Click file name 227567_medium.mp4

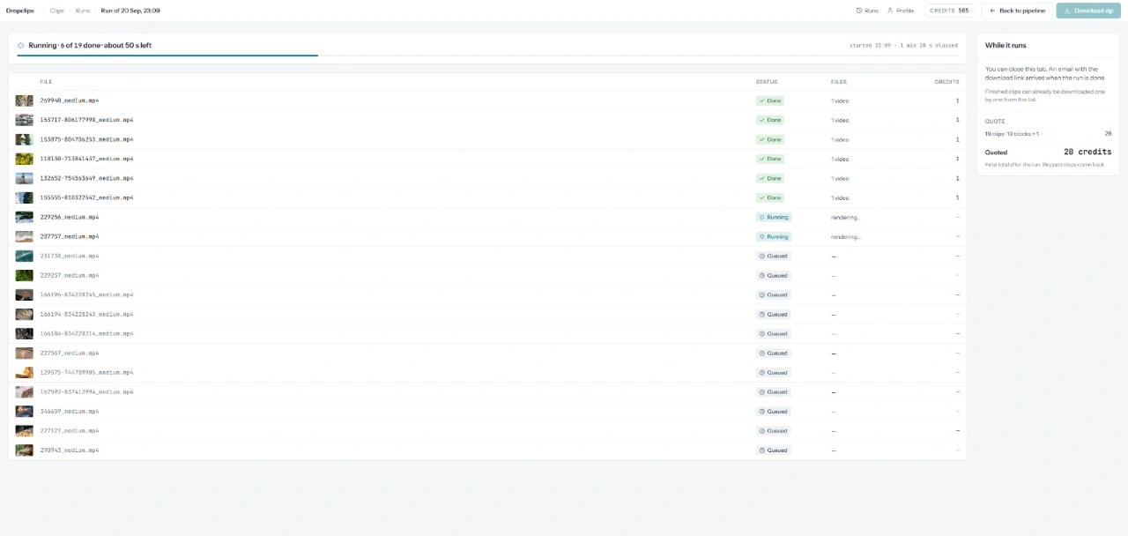(70, 353)
